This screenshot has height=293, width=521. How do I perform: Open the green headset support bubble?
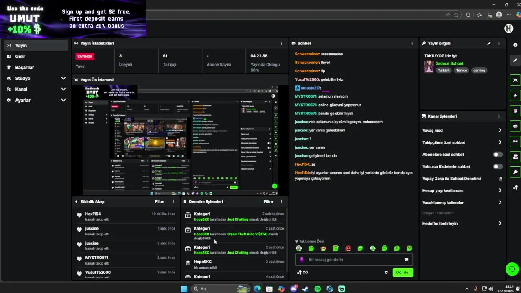(x=512, y=269)
